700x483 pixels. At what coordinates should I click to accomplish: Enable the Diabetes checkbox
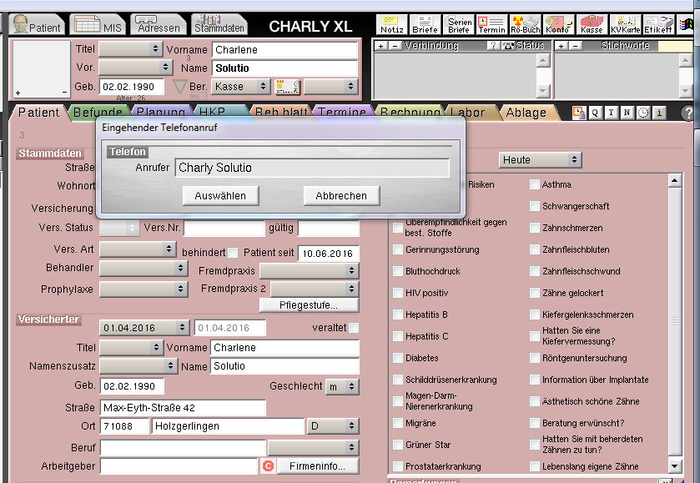398,358
